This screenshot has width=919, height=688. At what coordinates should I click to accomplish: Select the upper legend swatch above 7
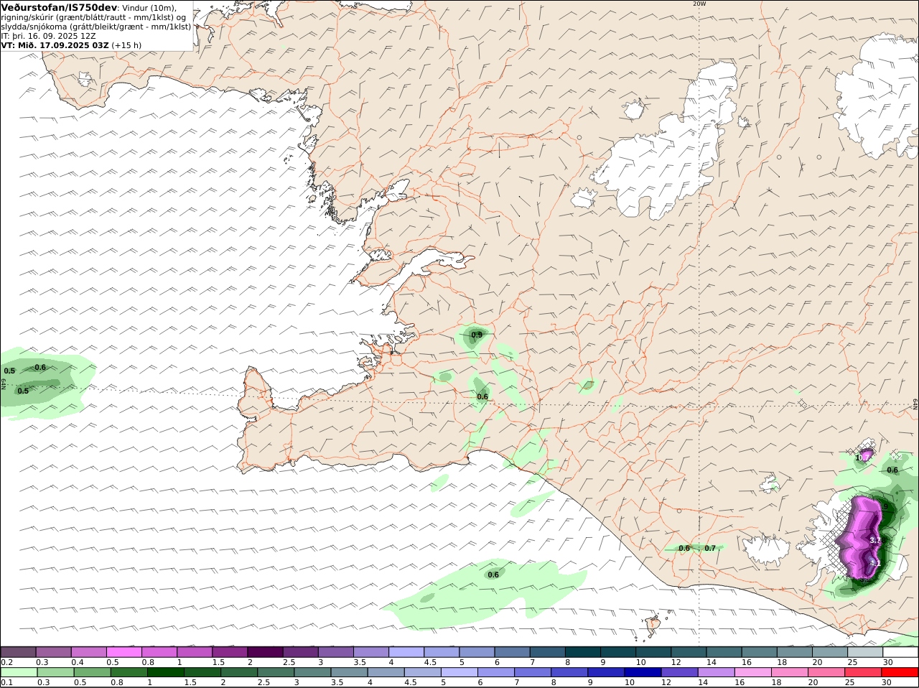pos(548,652)
